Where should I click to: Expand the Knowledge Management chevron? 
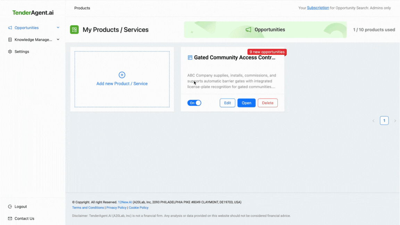[58, 40]
